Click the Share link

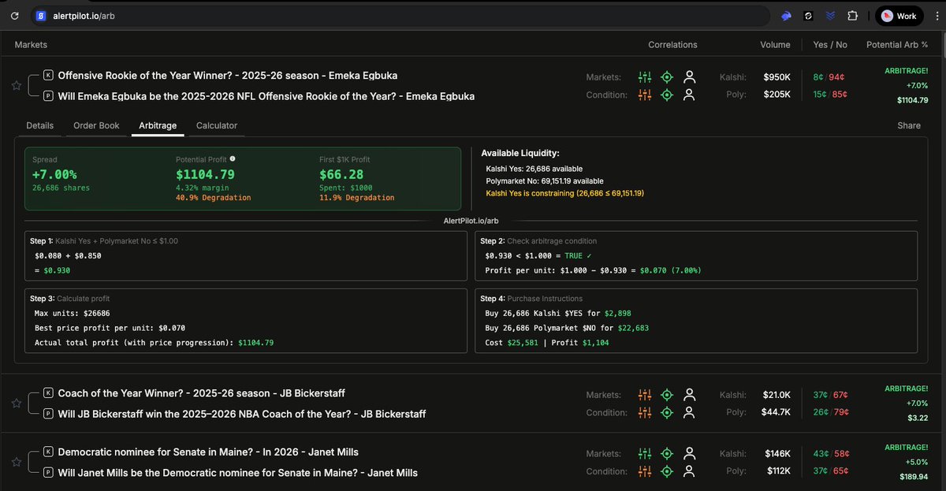tap(909, 125)
